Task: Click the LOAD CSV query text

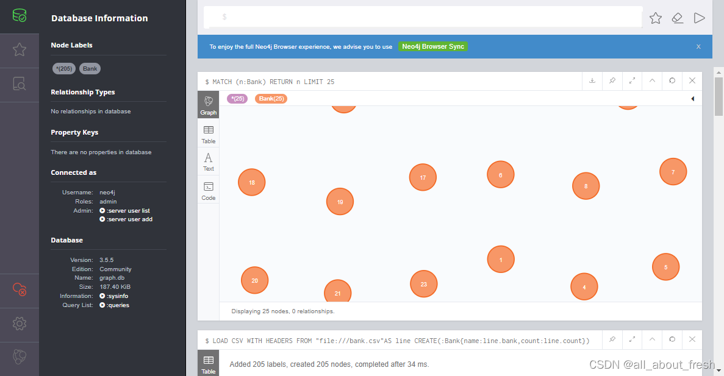Action: coord(401,341)
